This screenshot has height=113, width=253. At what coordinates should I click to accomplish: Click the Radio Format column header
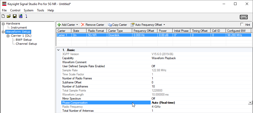pos(97,31)
